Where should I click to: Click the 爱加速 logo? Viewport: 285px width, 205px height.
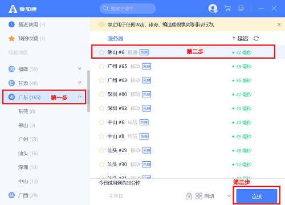(22, 9)
